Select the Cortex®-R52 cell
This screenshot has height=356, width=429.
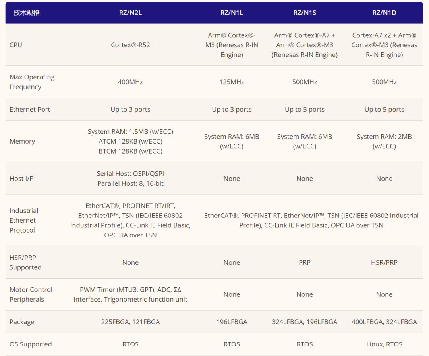click(130, 45)
